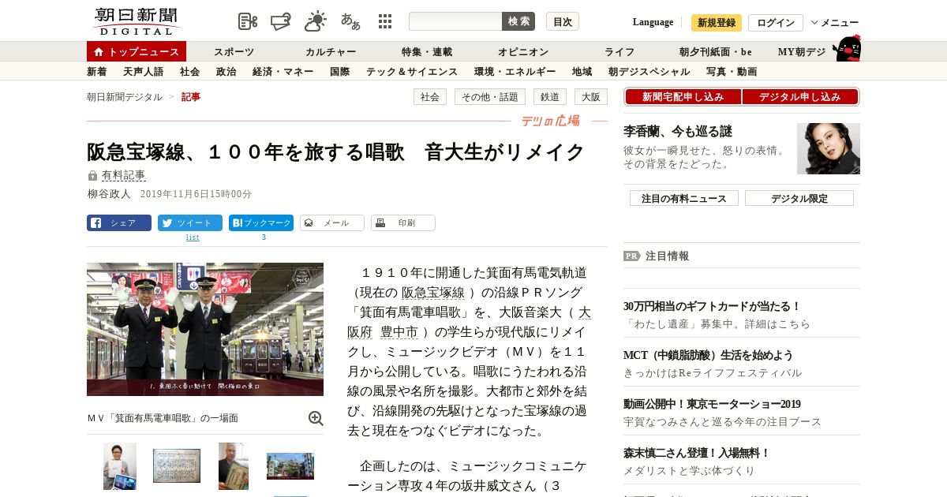Open the MY朝デジ tab
This screenshot has height=497, width=947.
click(802, 52)
